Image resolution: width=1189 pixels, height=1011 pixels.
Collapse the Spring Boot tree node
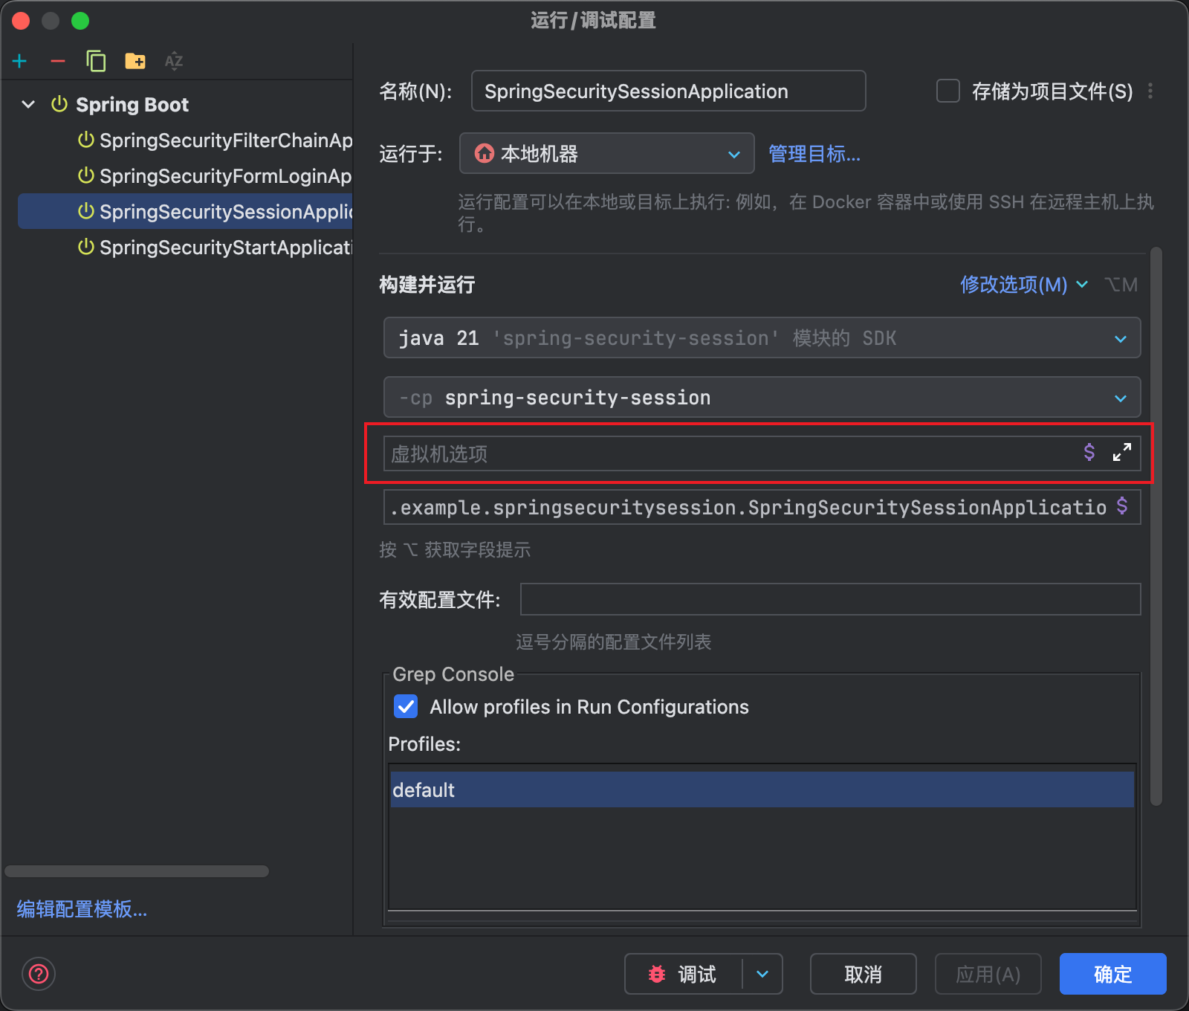click(x=28, y=104)
